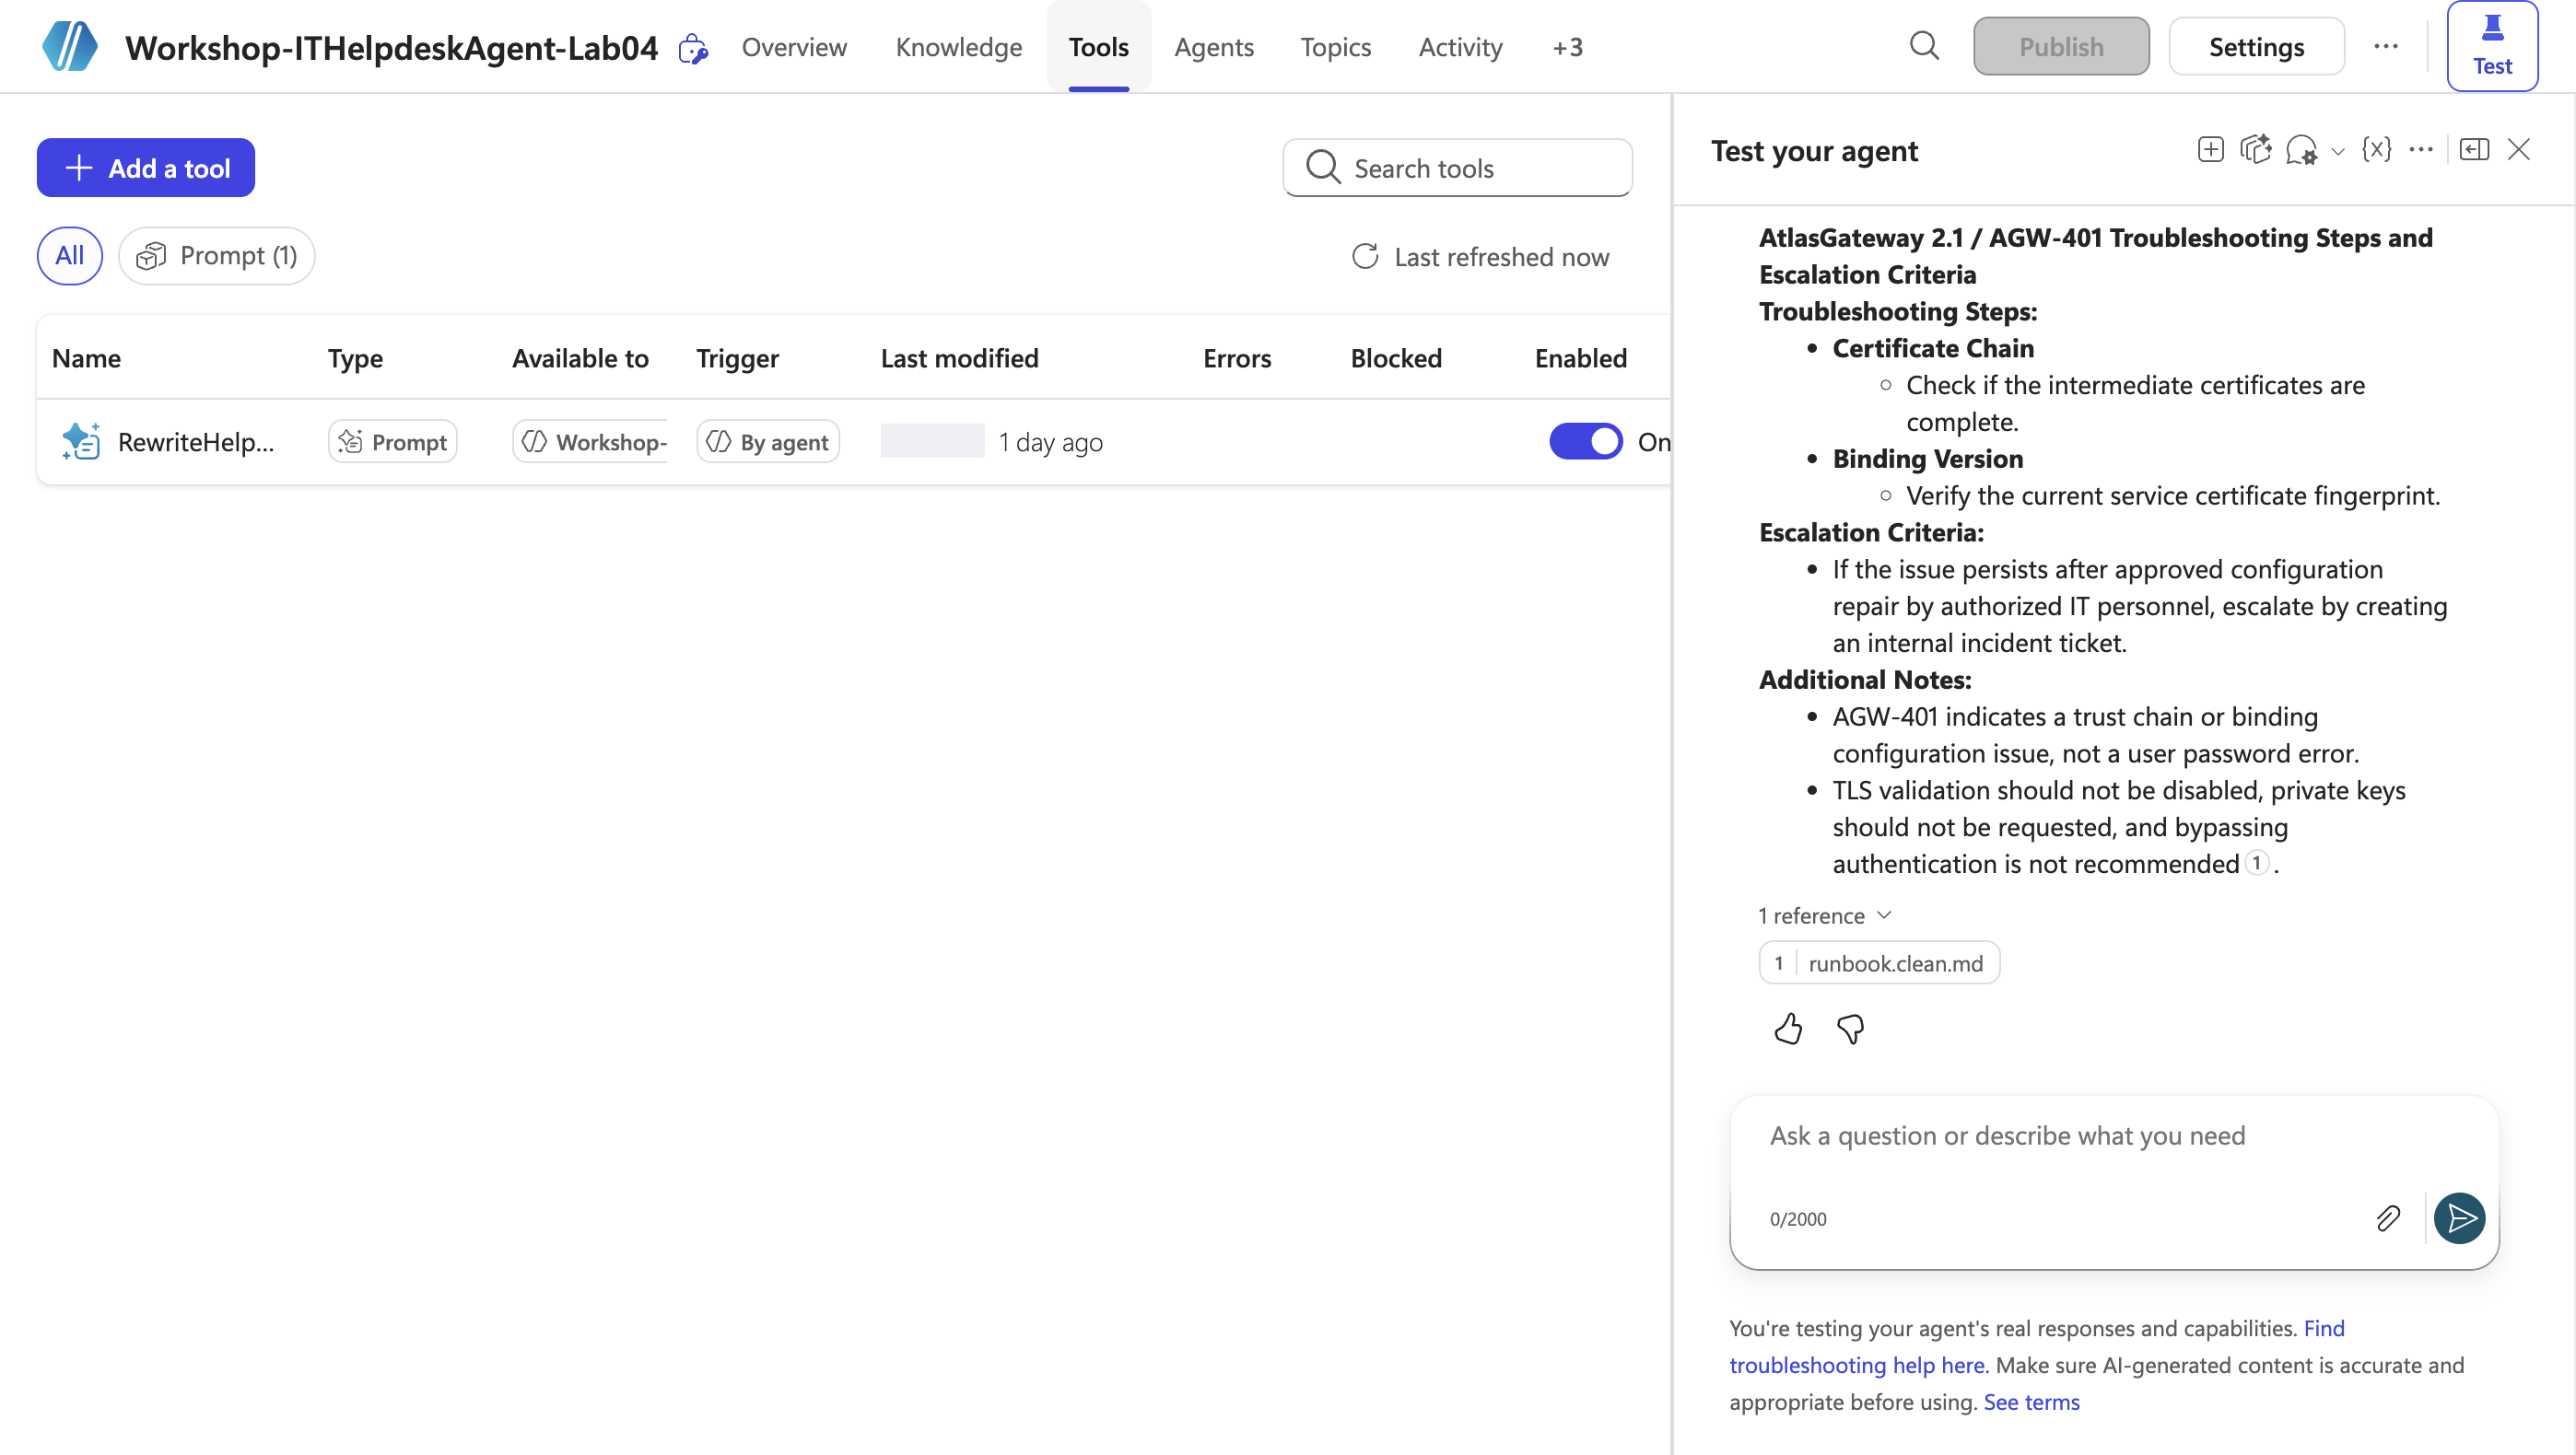Open the See terms link
This screenshot has width=2576, height=1455.
[x=2031, y=1402]
